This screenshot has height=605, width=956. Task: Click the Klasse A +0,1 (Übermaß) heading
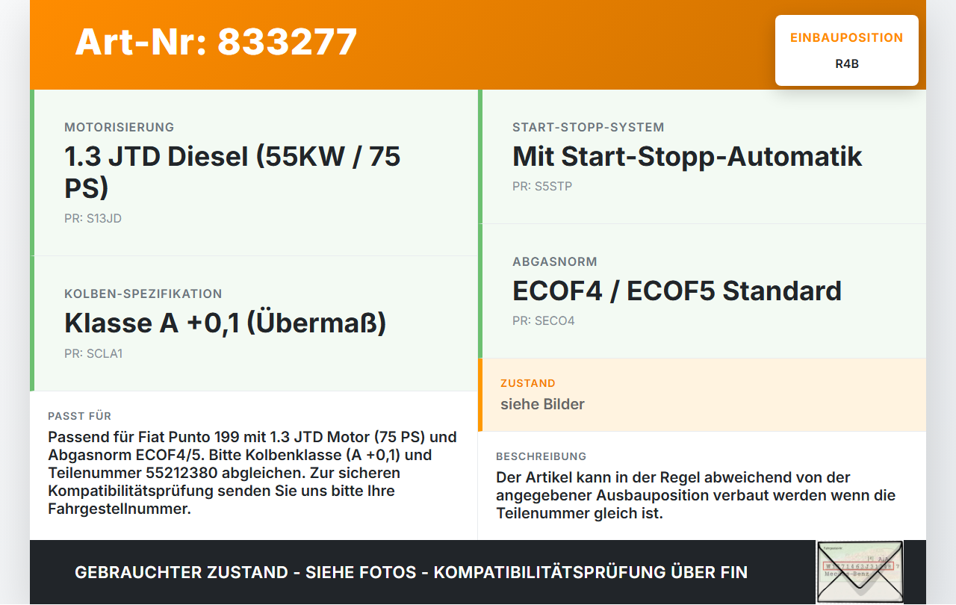click(x=226, y=323)
